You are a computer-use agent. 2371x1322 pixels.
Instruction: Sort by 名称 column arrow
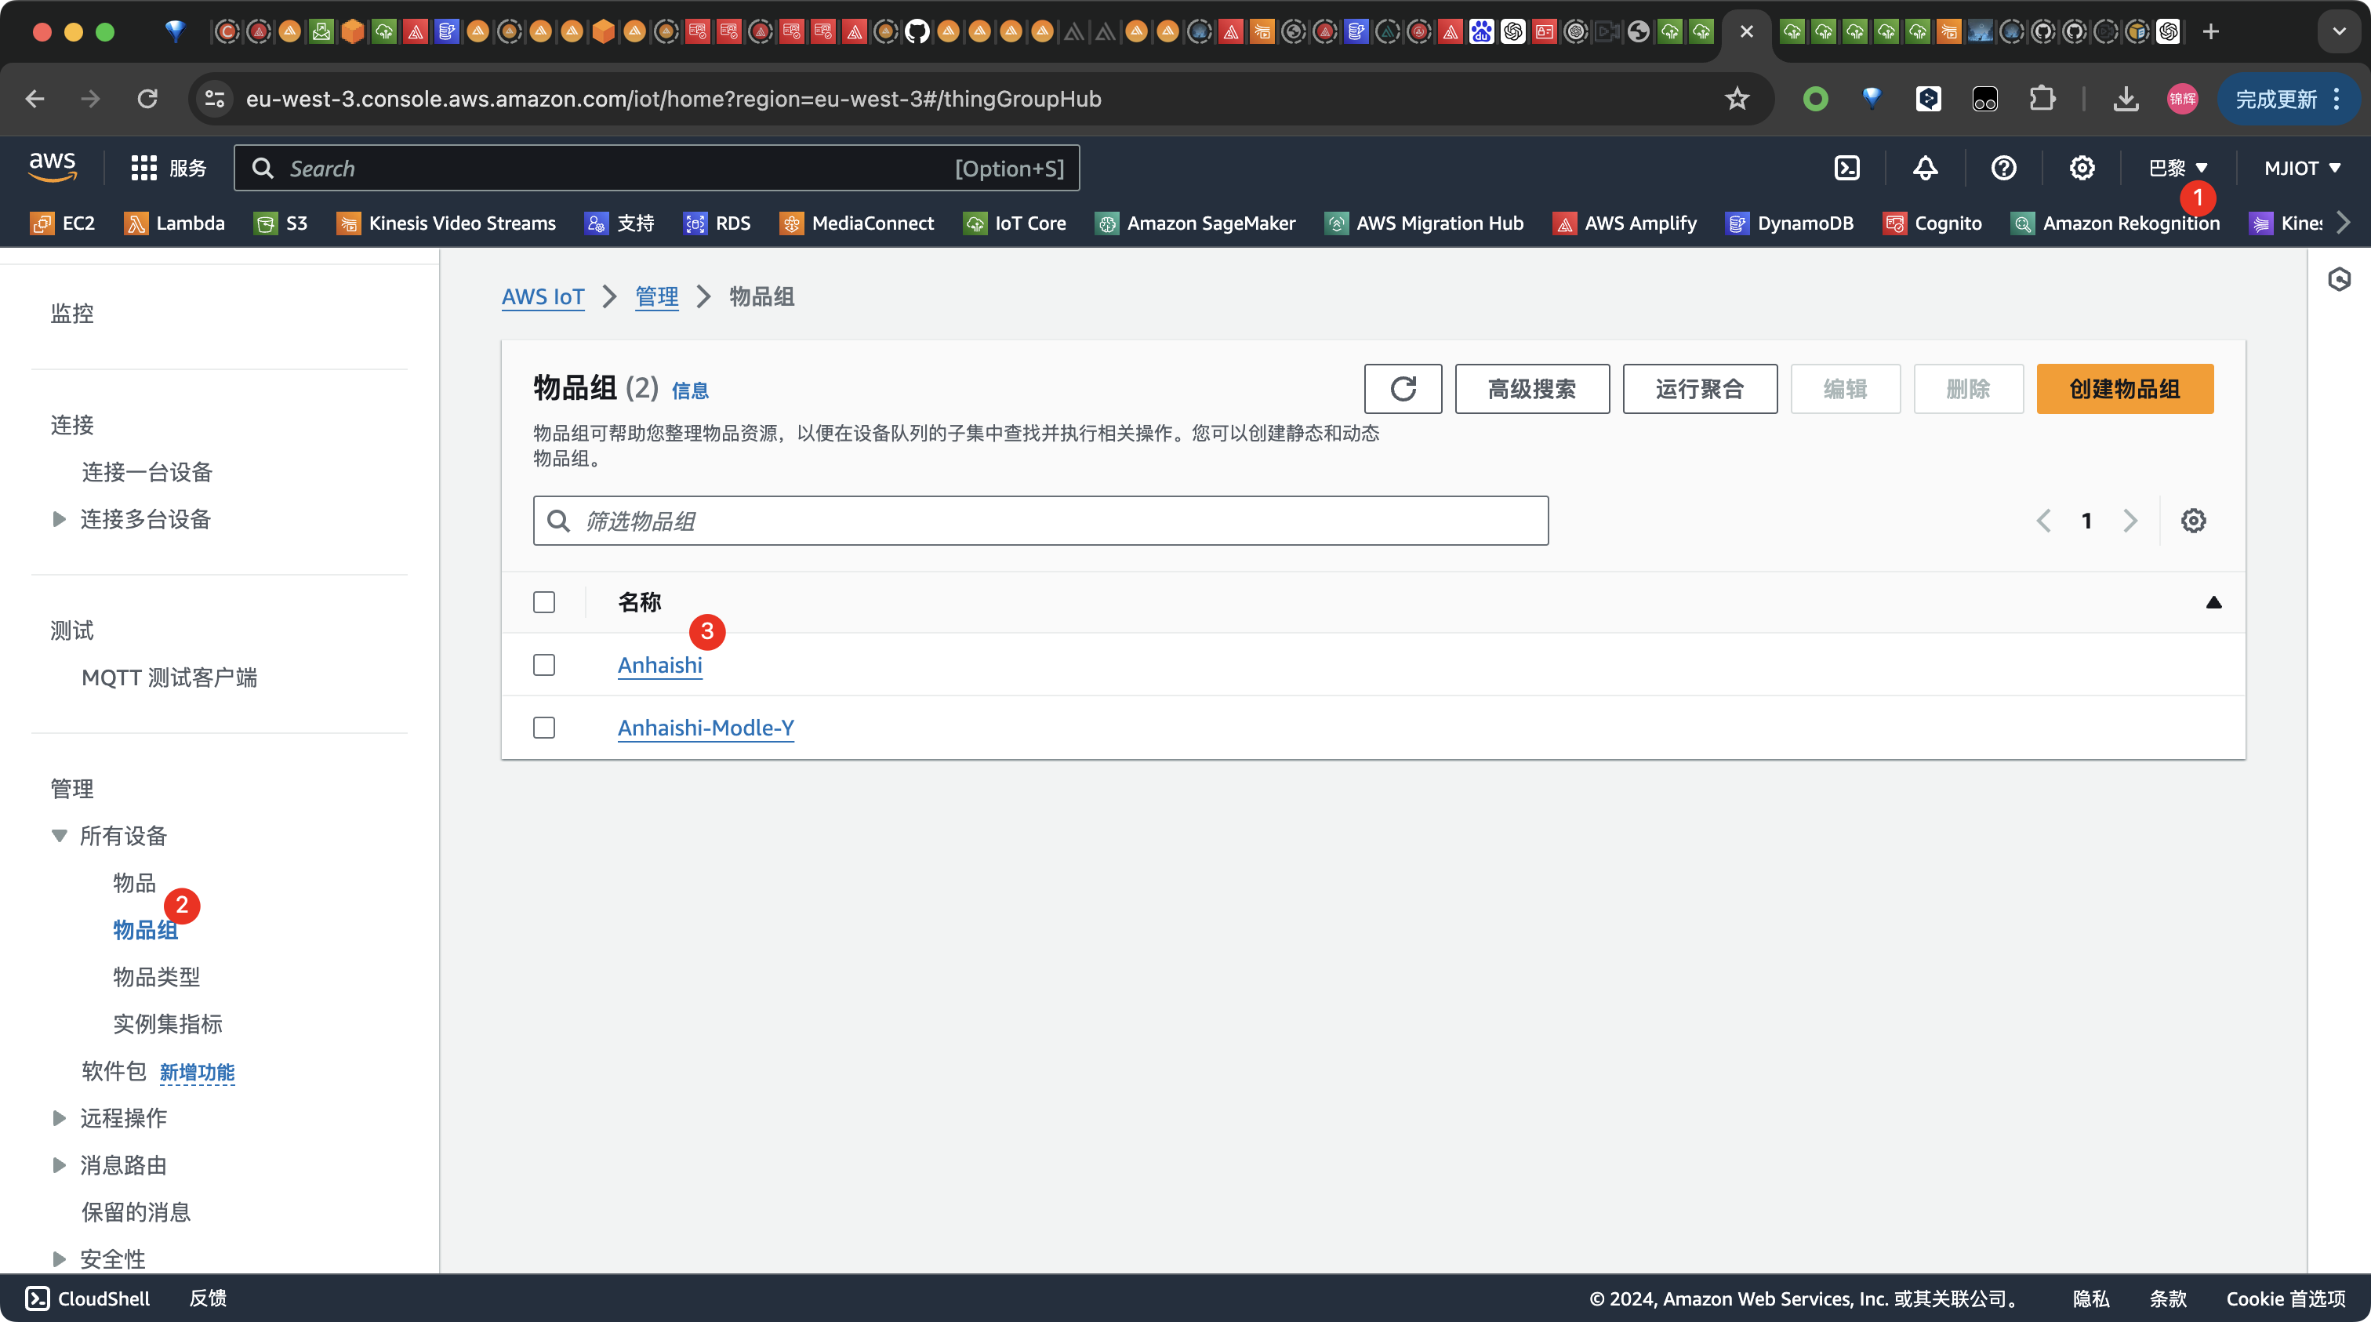click(2213, 602)
